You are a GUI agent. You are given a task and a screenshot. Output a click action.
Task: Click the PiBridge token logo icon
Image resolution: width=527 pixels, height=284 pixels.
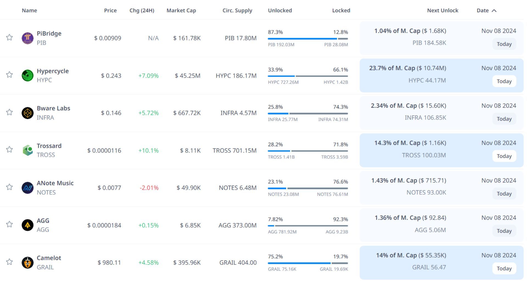[x=27, y=38]
